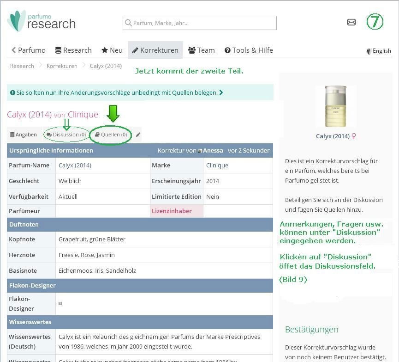Click the Research breadcrumb link
399x362 pixels.
pos(22,66)
